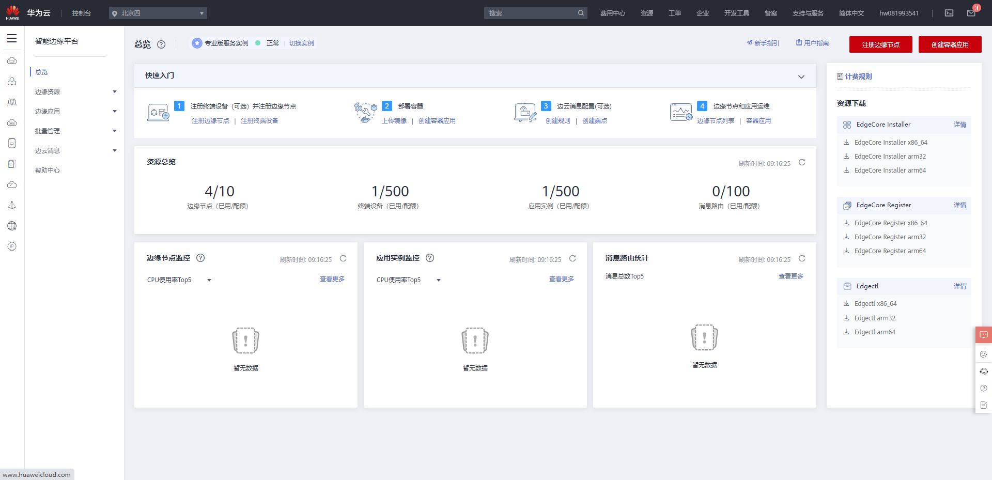
Task: Open the red feedback chat icon
Action: (984, 335)
